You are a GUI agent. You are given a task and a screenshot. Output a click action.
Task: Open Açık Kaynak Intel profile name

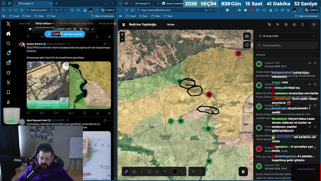tap(37, 120)
